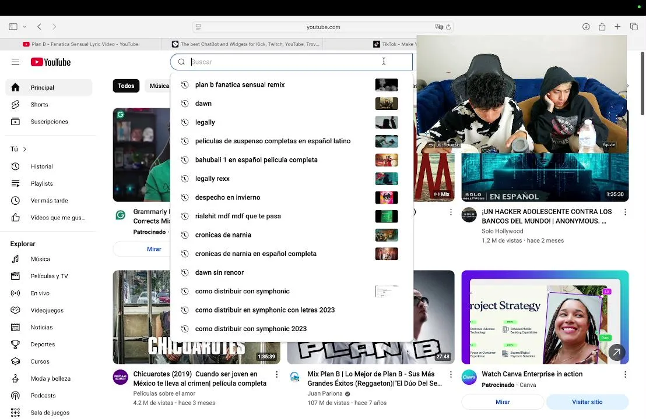Screen dimensions: 646x419
Task: Toggle the Safari sidebar panel icon
Action: (13, 27)
